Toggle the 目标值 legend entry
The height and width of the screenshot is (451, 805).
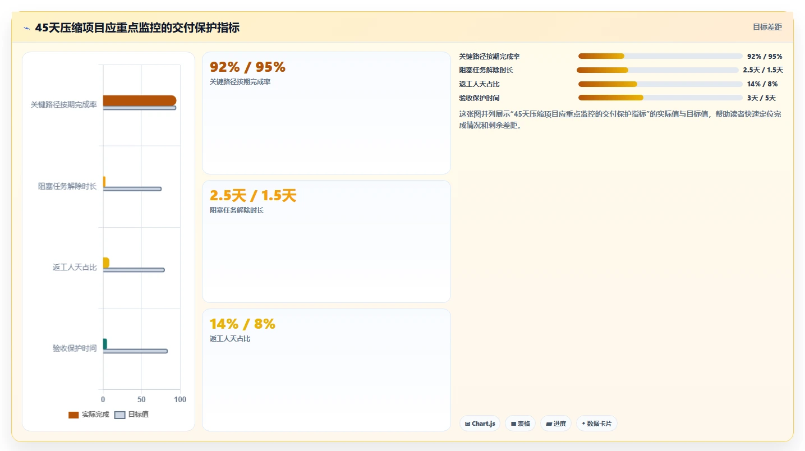[x=132, y=415]
